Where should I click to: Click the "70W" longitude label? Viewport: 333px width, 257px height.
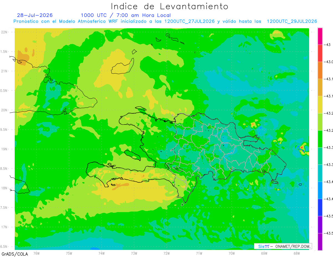point(231,253)
